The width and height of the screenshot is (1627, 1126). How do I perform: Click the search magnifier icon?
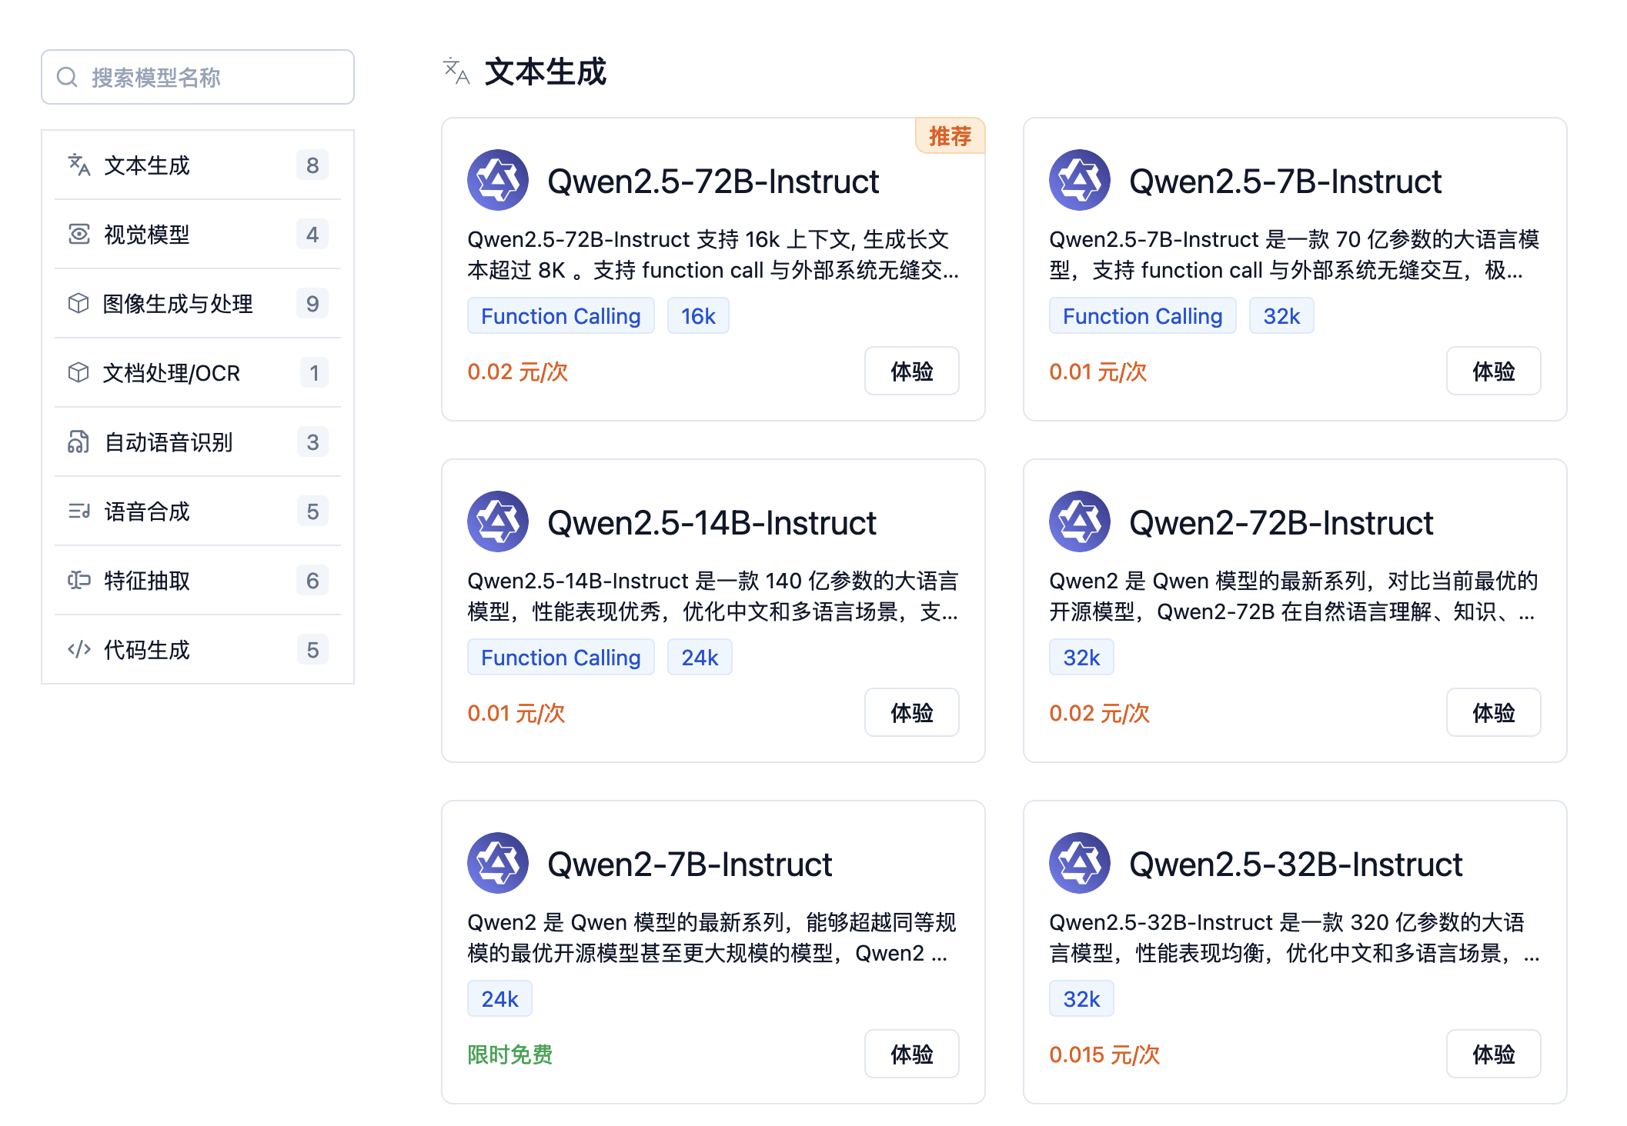[x=68, y=77]
